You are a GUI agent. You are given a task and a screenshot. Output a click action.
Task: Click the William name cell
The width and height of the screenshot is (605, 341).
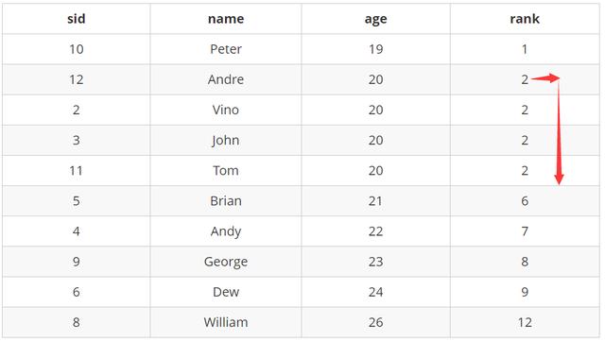[226, 322]
